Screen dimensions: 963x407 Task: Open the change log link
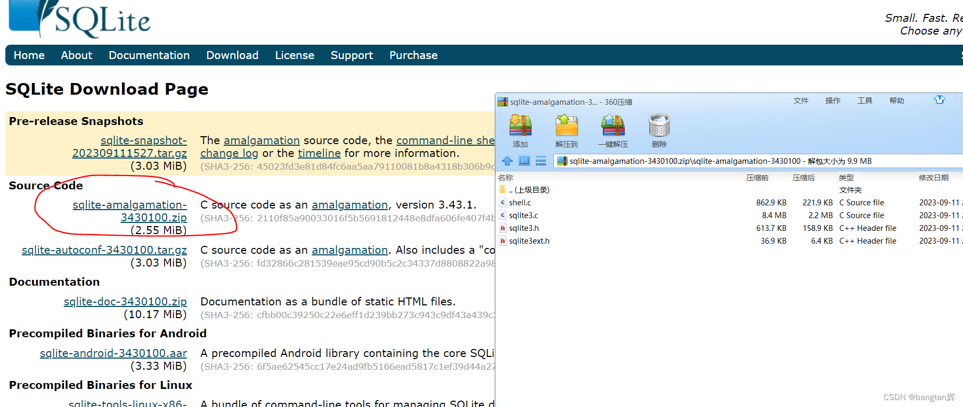229,153
